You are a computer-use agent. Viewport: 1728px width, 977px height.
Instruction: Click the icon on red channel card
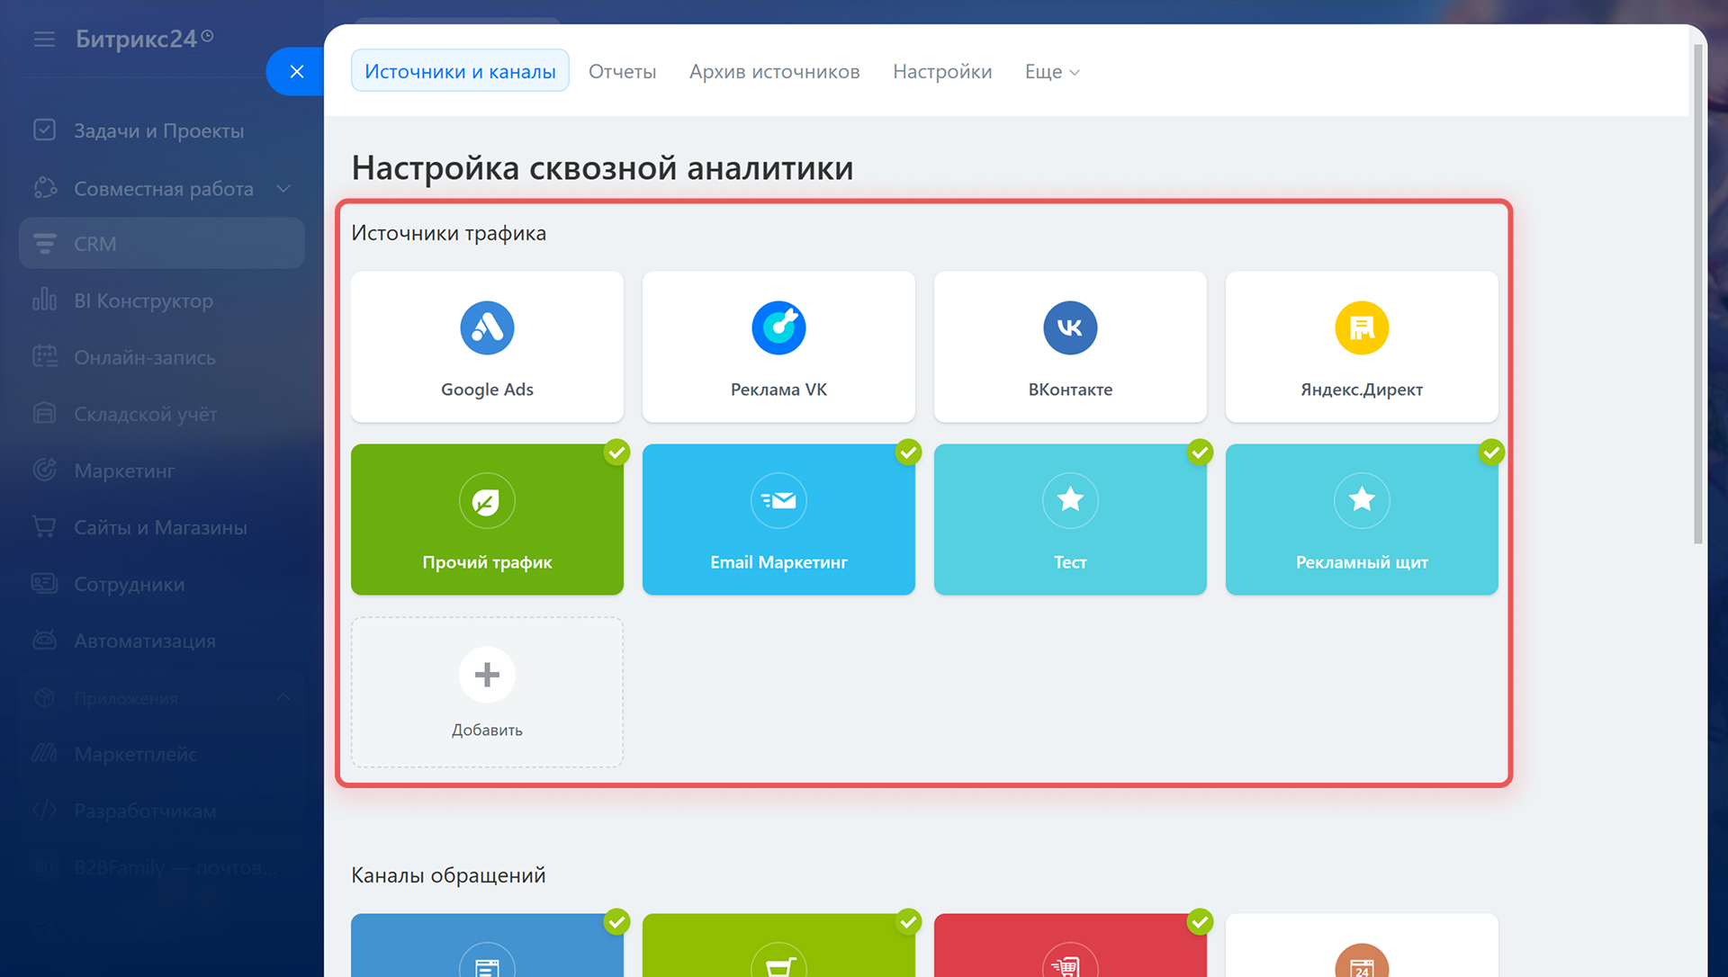[1070, 964]
